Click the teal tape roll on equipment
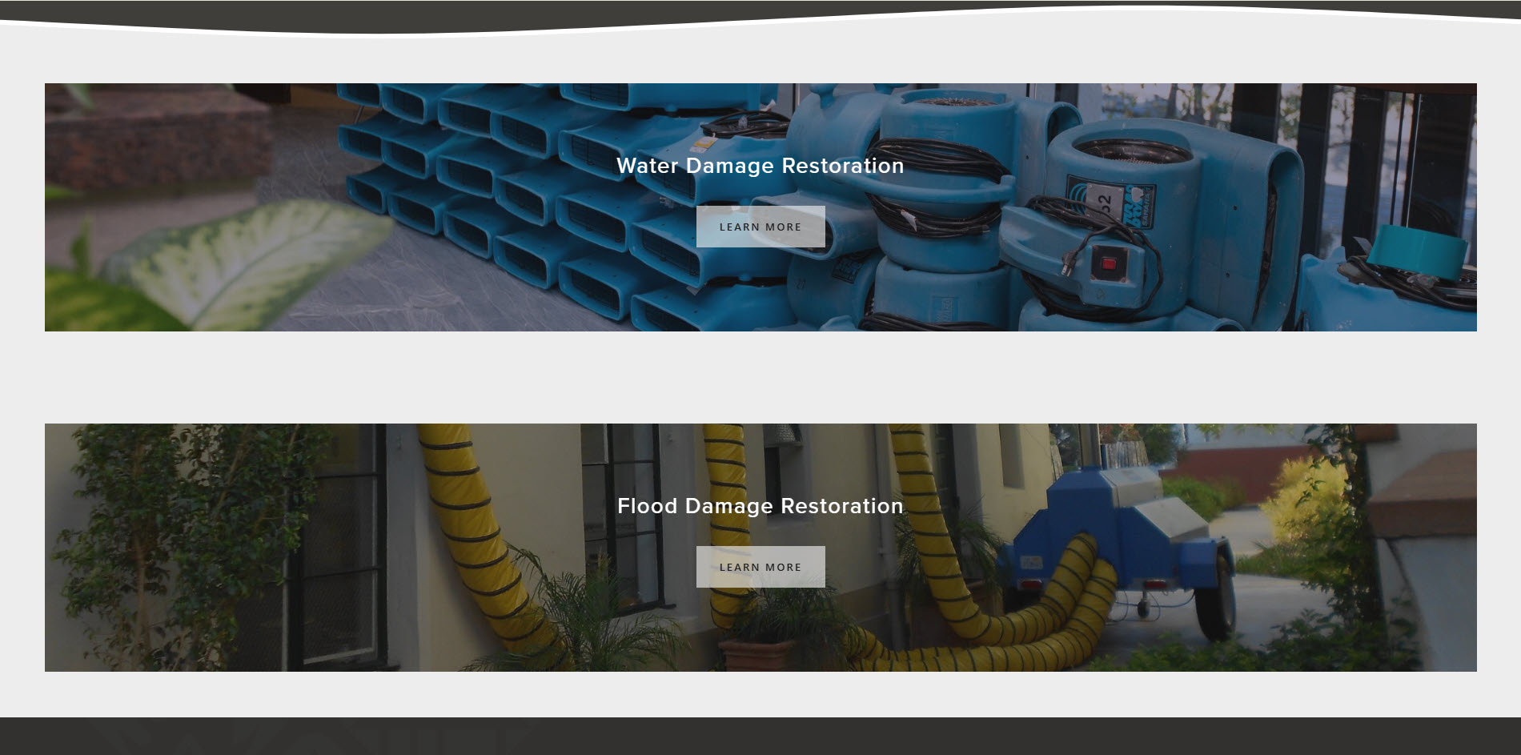 coord(1417,245)
